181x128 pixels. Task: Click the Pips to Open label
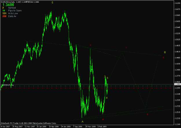(15, 11)
